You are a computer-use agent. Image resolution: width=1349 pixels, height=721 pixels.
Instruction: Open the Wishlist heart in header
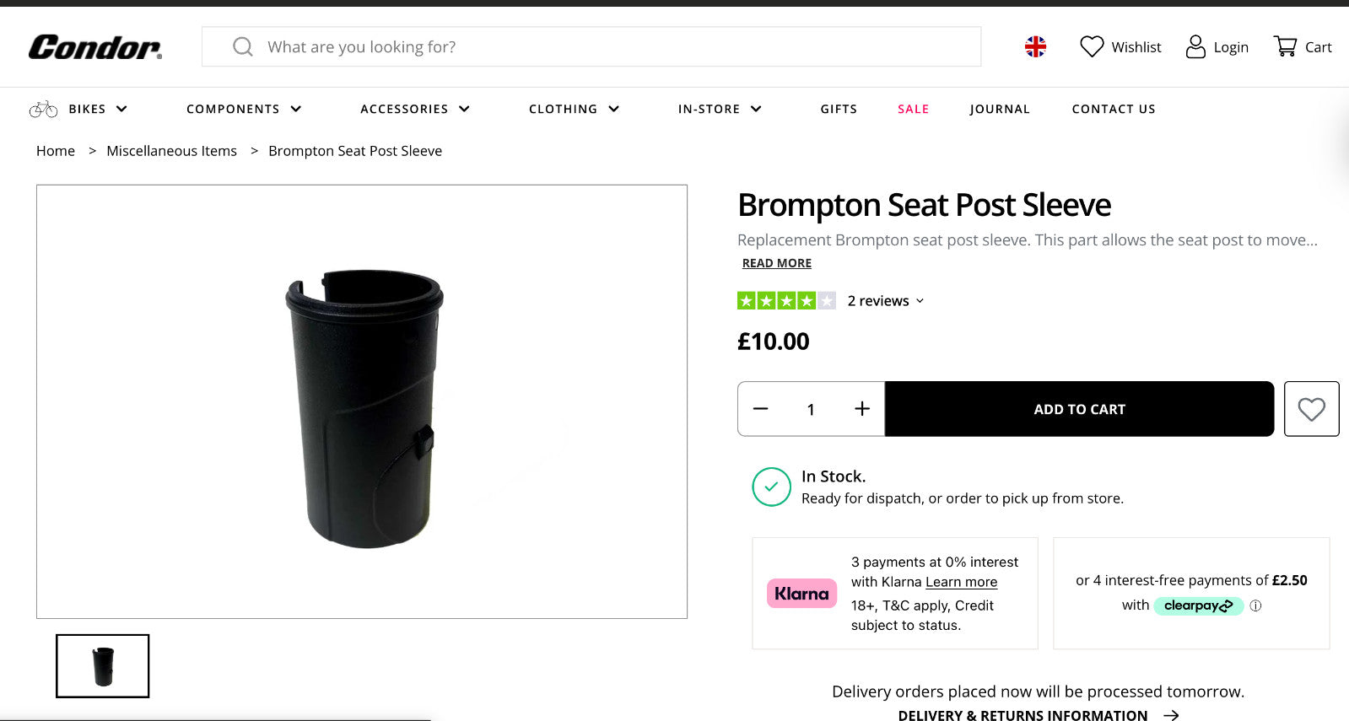click(1092, 47)
